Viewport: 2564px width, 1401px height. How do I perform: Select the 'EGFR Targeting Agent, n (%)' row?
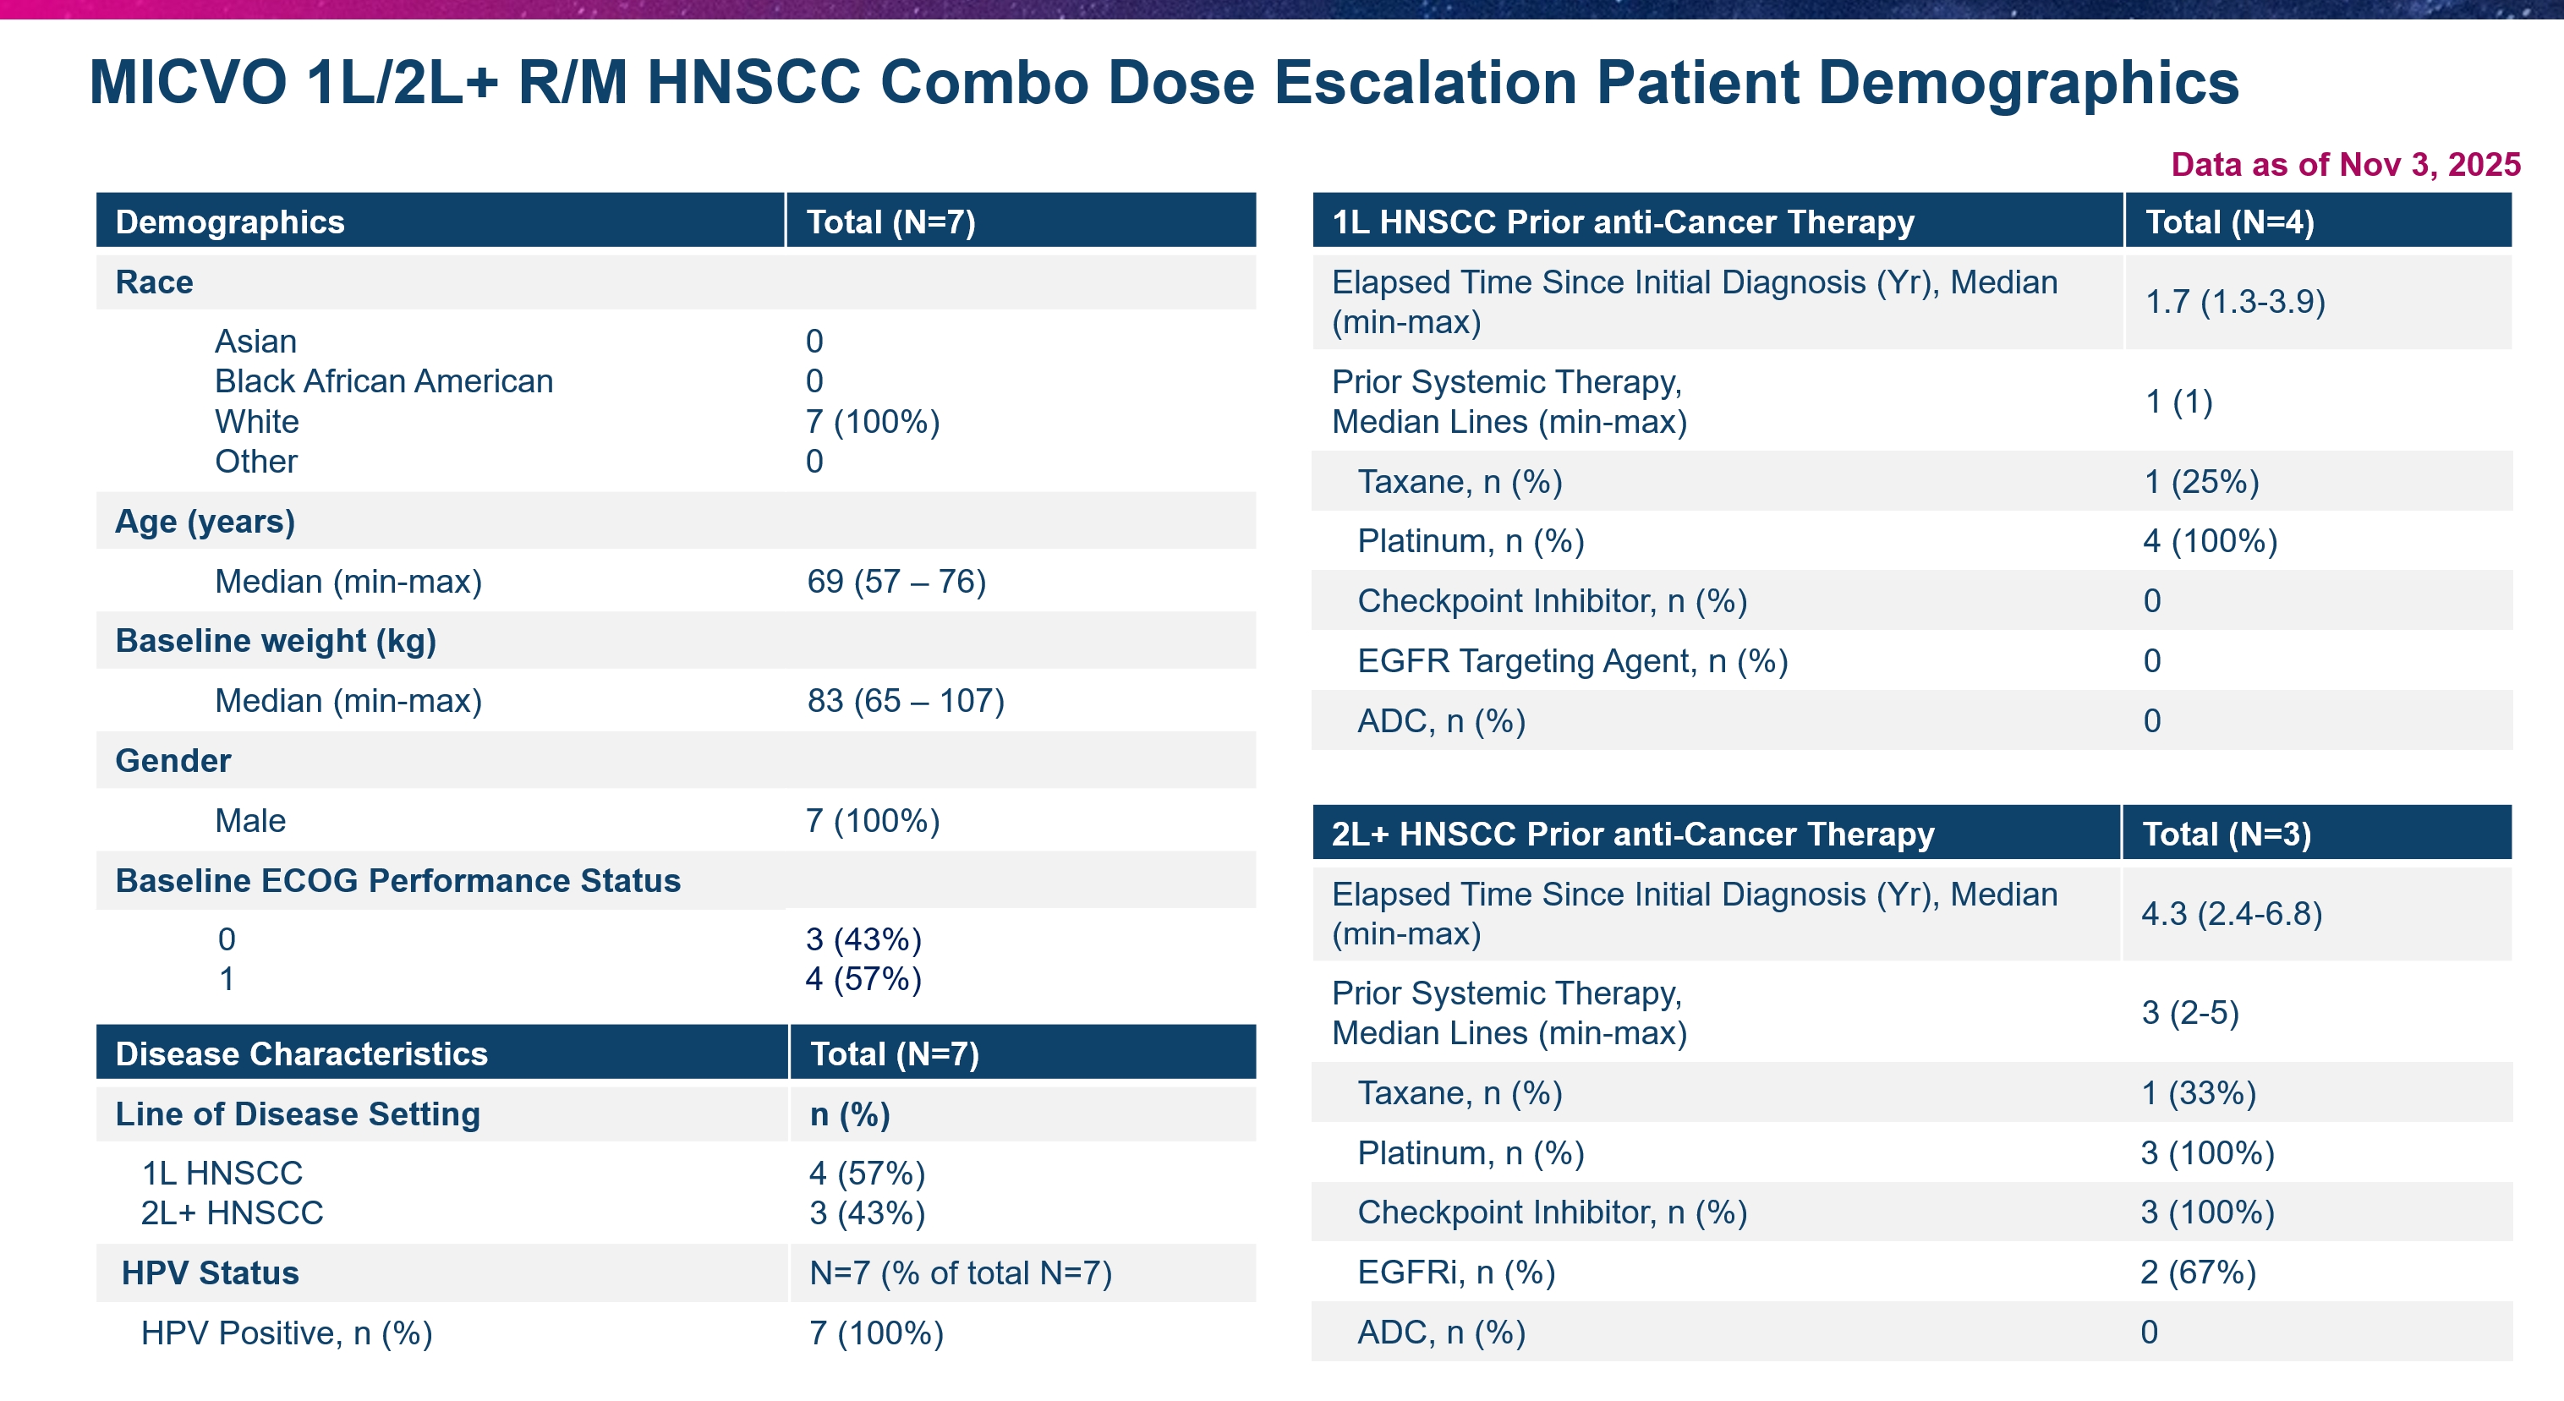coord(1572,660)
